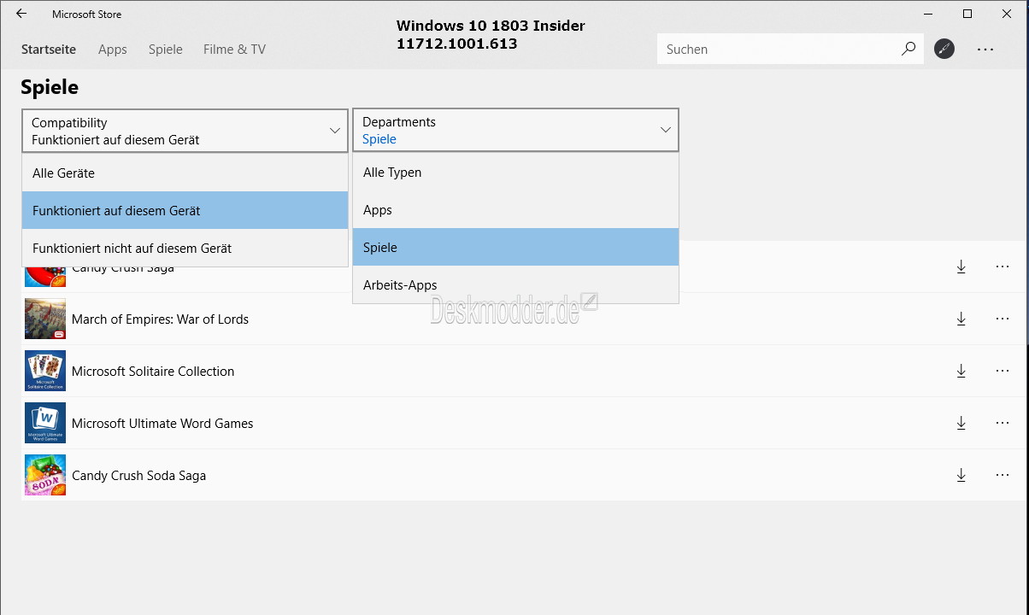Download Microsoft Solitaire Collection
Image resolution: width=1029 pixels, height=615 pixels.
pos(961,371)
